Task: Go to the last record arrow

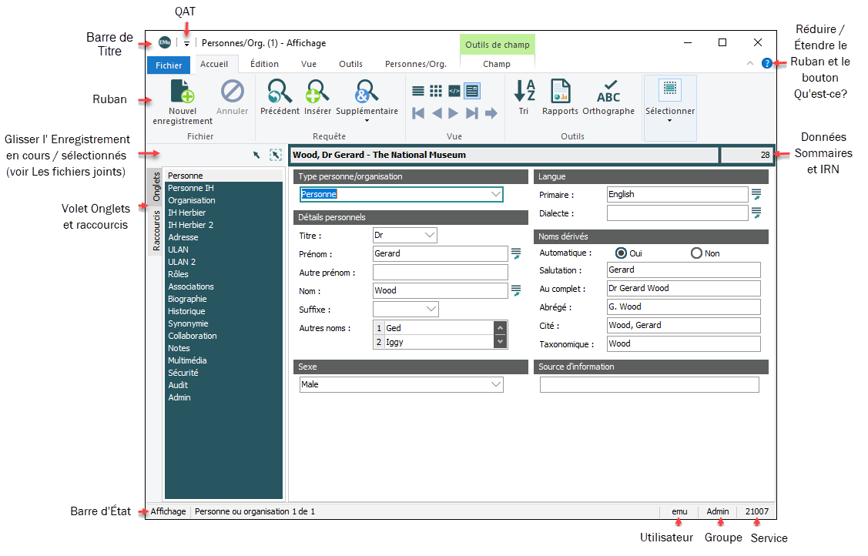Action: click(472, 113)
